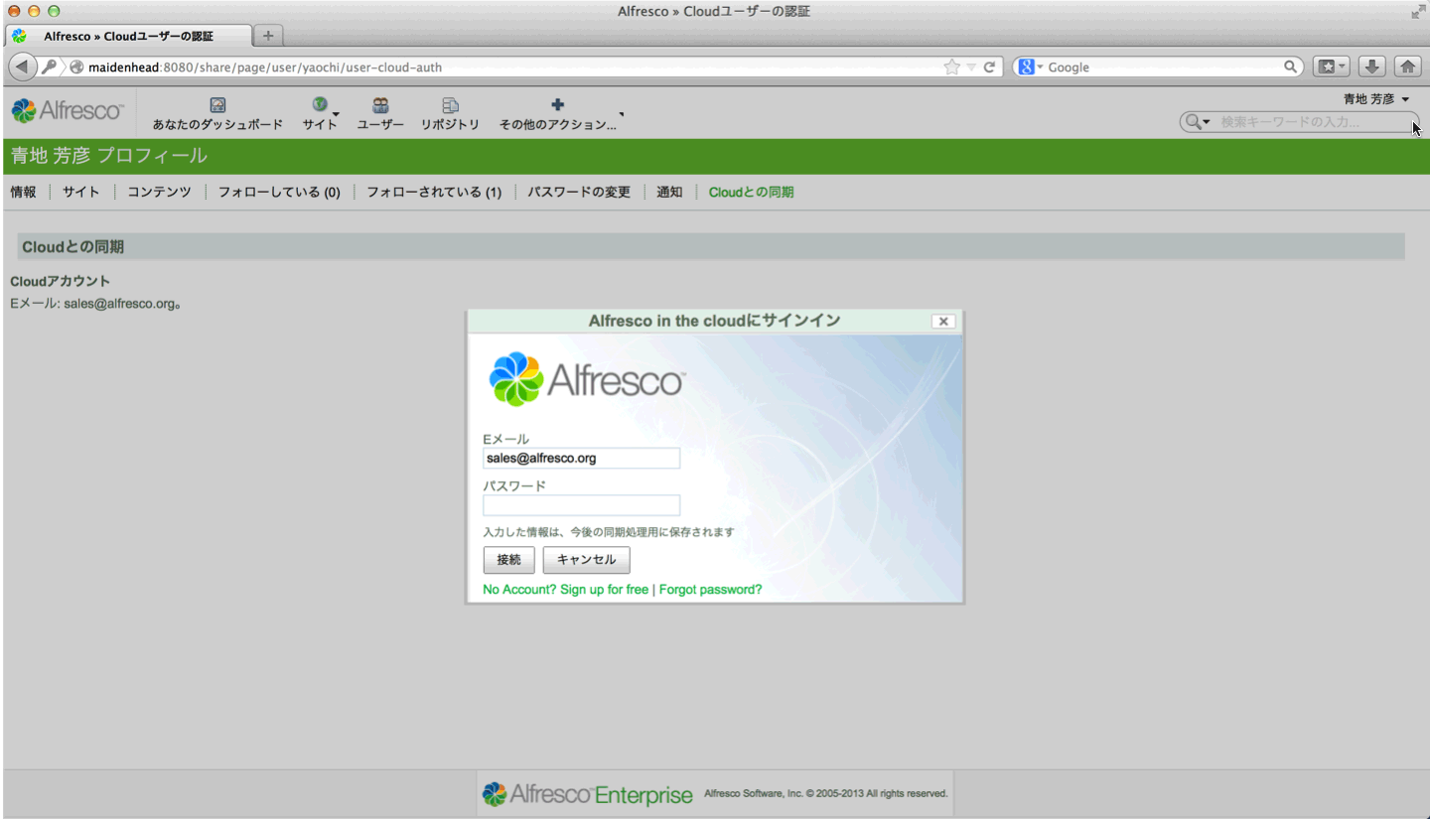
Task: Reload the page with refresh icon
Action: [x=989, y=68]
